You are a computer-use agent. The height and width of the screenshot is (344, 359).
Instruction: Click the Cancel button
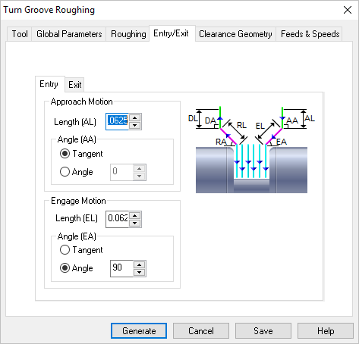[x=201, y=330]
